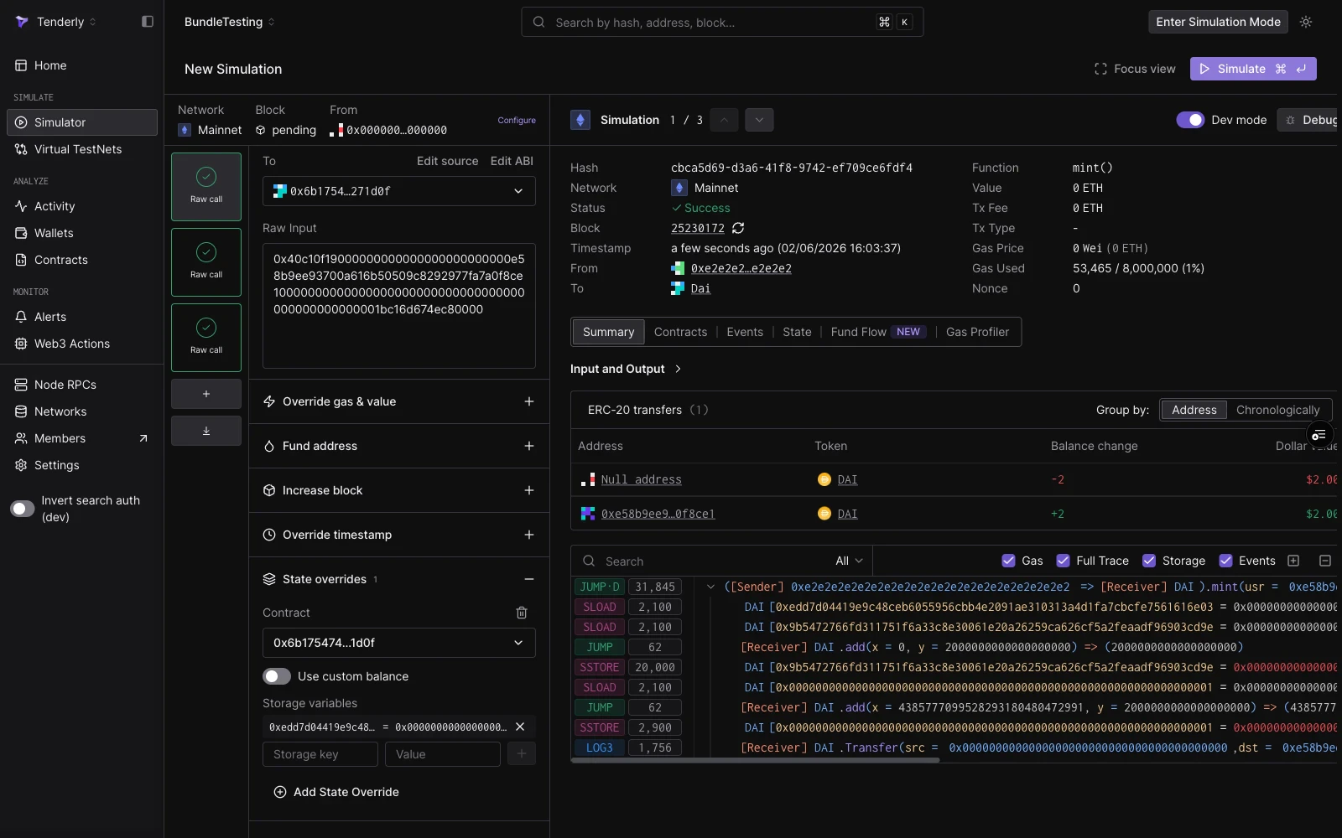Select the third Raw call card
This screenshot has width=1342, height=838.
[x=206, y=338]
